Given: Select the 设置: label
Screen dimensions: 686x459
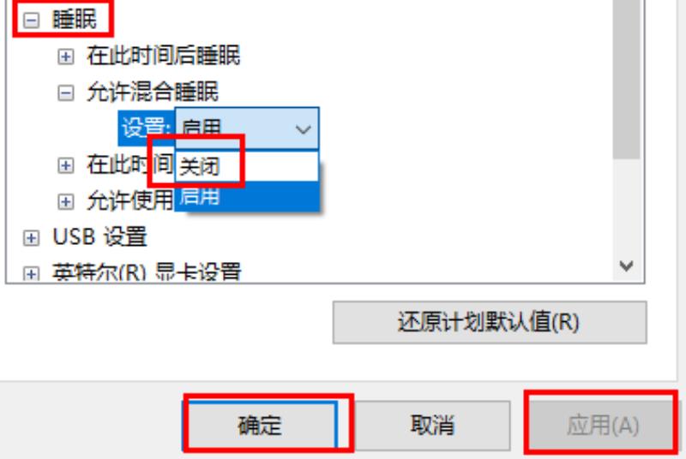Looking at the screenshot, I should [146, 128].
